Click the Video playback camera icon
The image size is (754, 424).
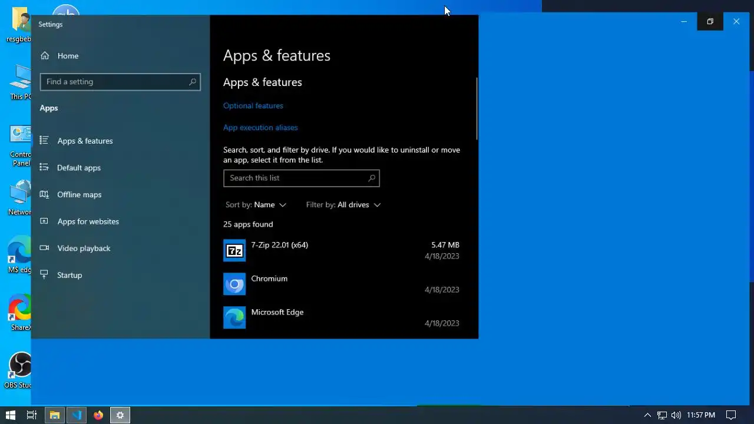(x=44, y=248)
